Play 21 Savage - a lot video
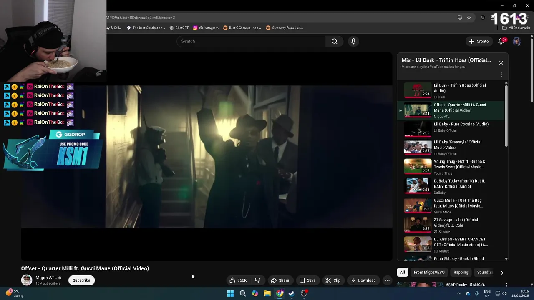 pyautogui.click(x=451, y=225)
